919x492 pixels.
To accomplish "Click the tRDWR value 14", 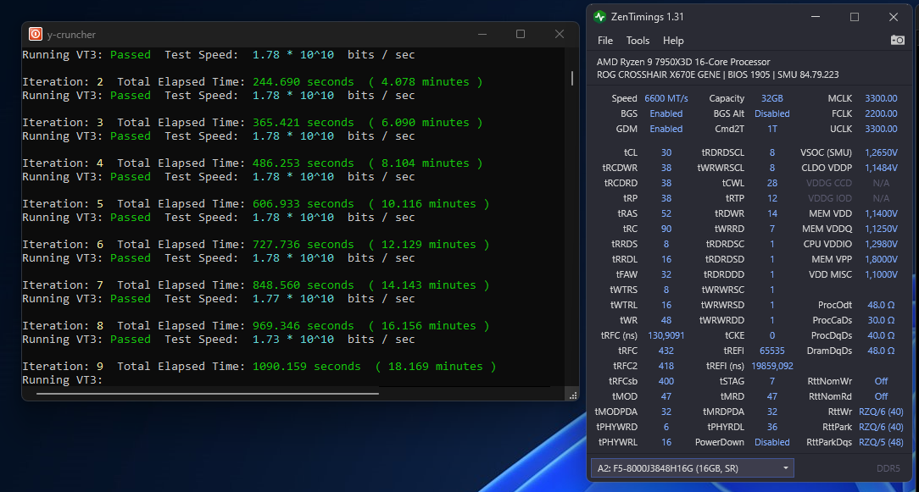I will tap(771, 213).
